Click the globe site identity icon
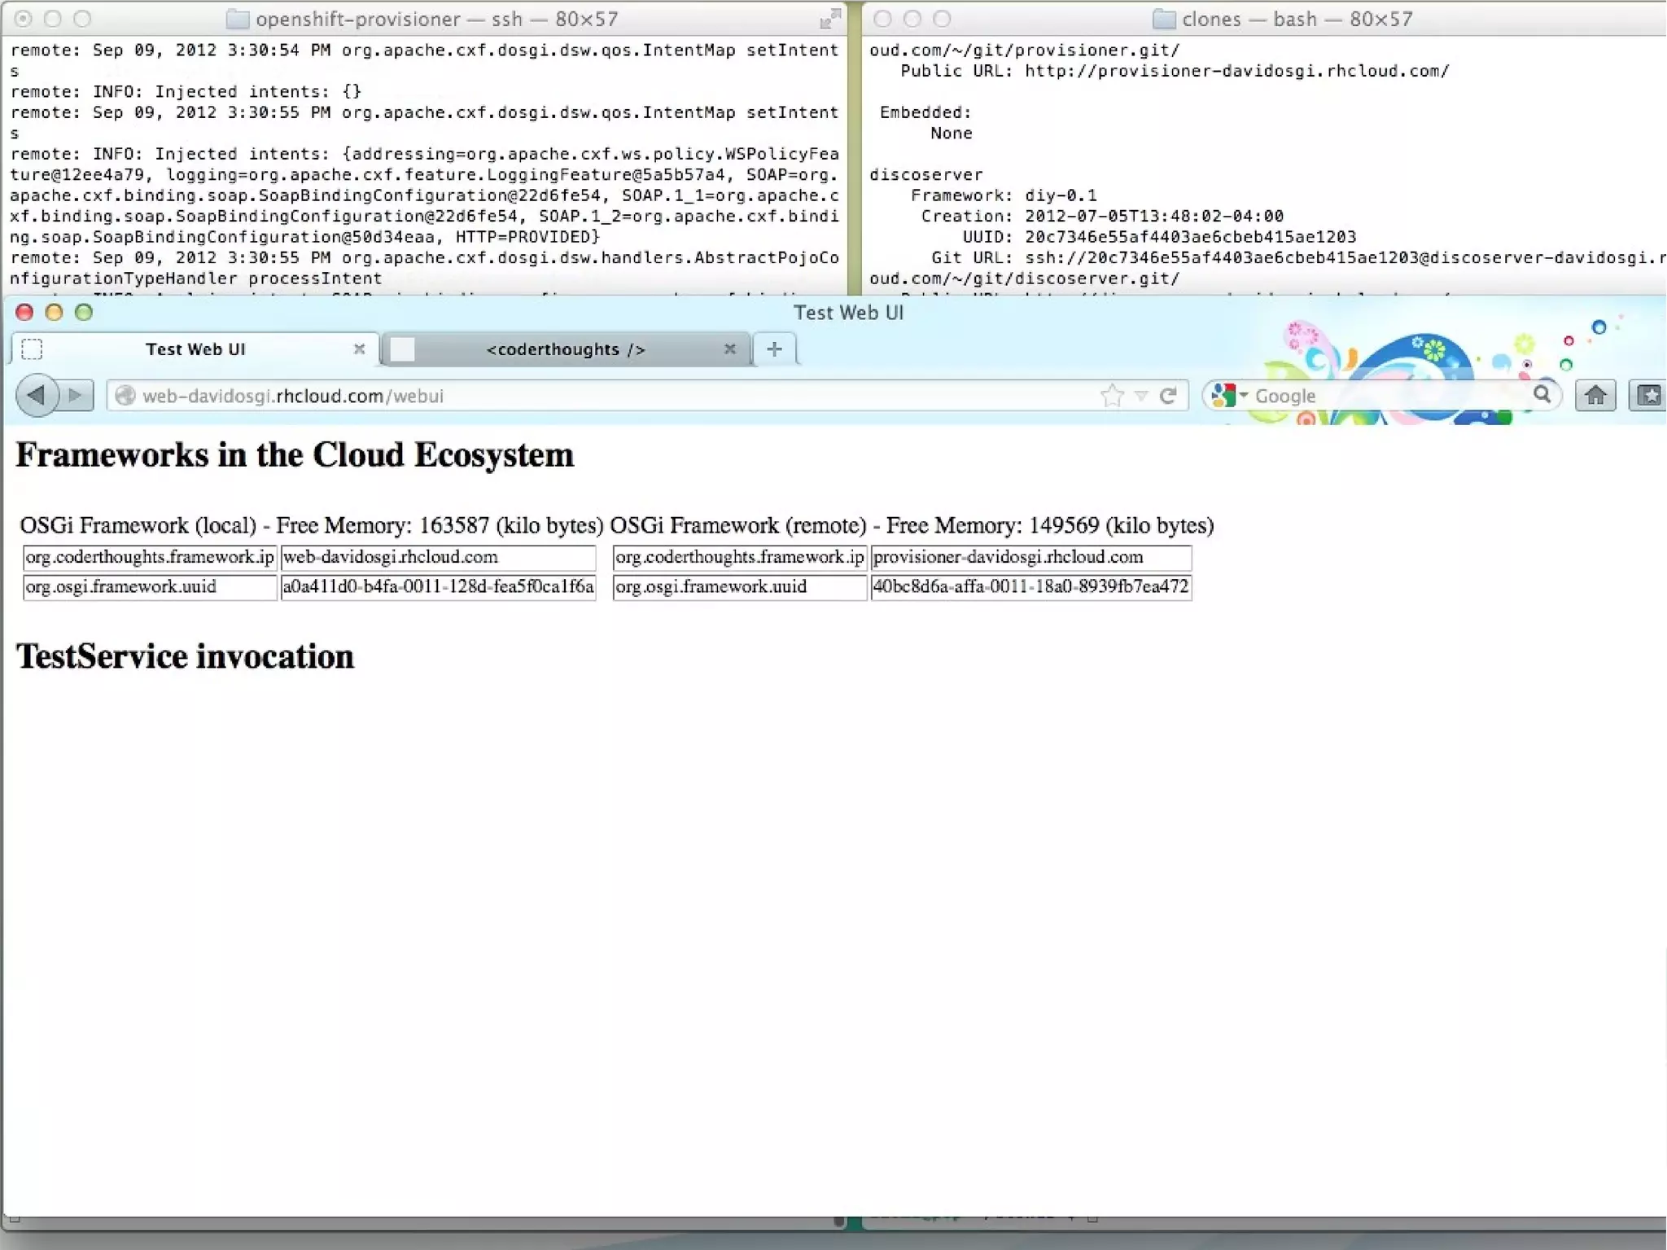This screenshot has height=1250, width=1667. (125, 396)
